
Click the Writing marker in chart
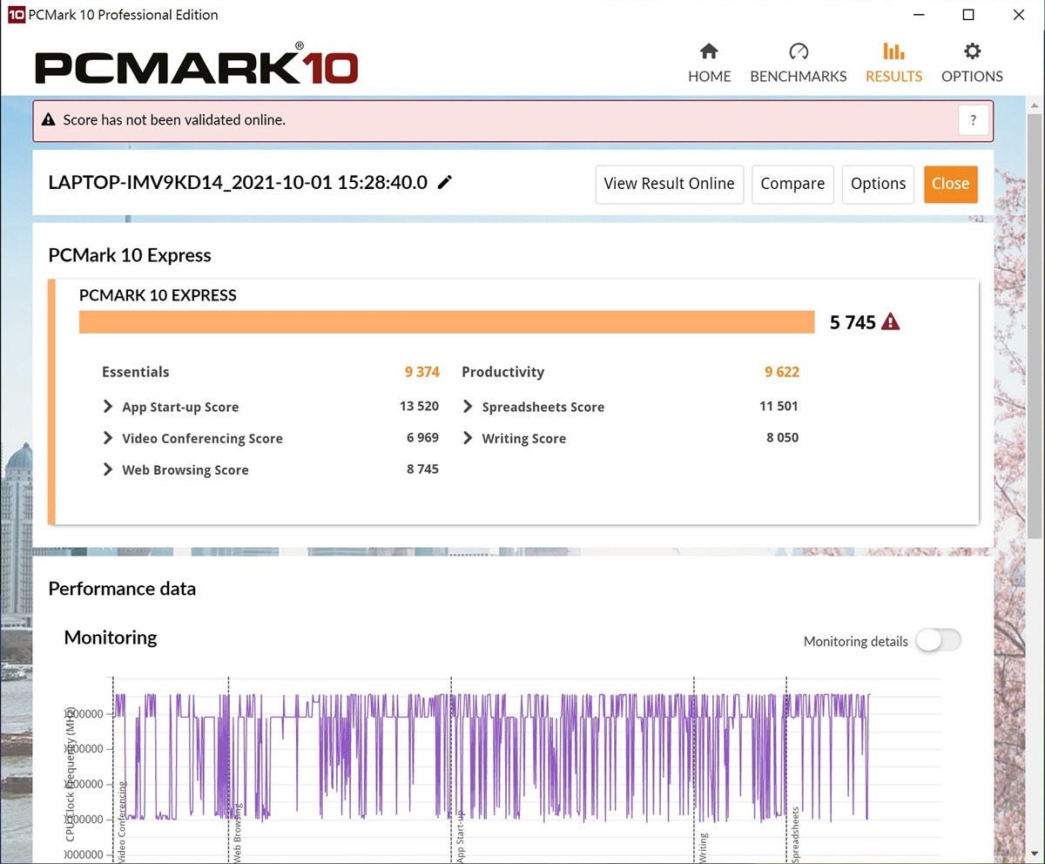pos(703,847)
